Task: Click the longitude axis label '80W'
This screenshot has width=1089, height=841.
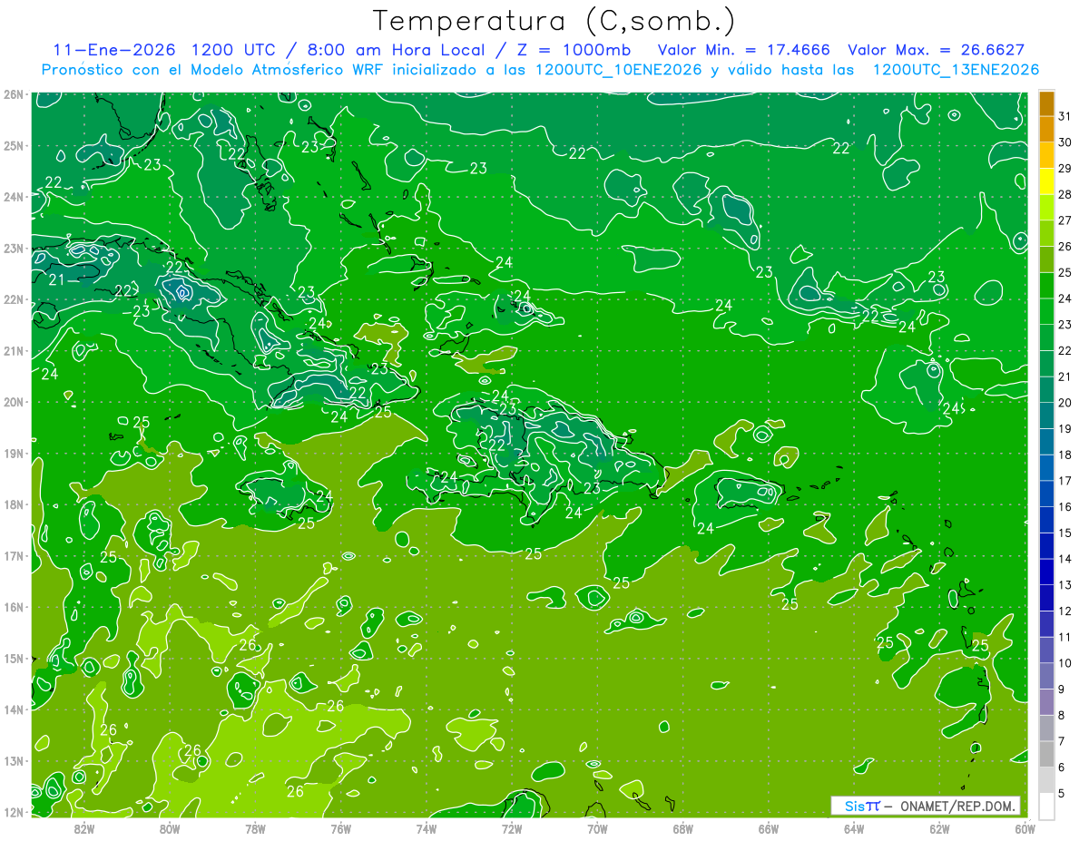Action: [x=170, y=828]
